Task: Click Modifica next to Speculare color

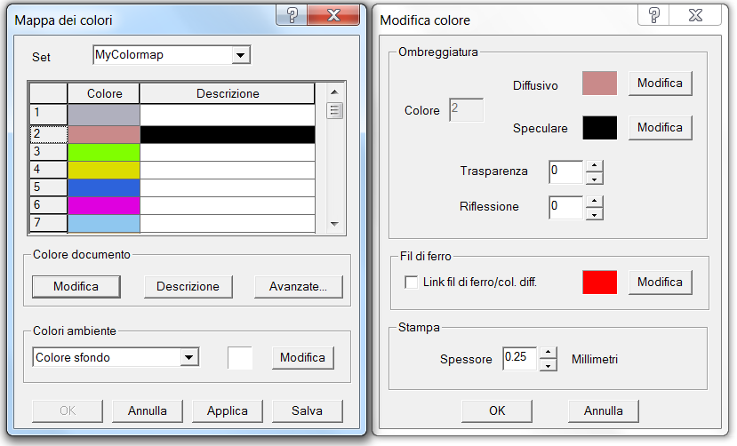Action: click(x=660, y=128)
